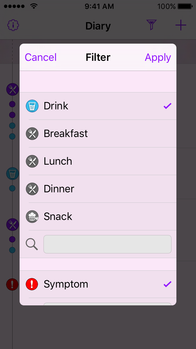Select the Lunch filter option
This screenshot has width=196, height=349.
click(98, 161)
